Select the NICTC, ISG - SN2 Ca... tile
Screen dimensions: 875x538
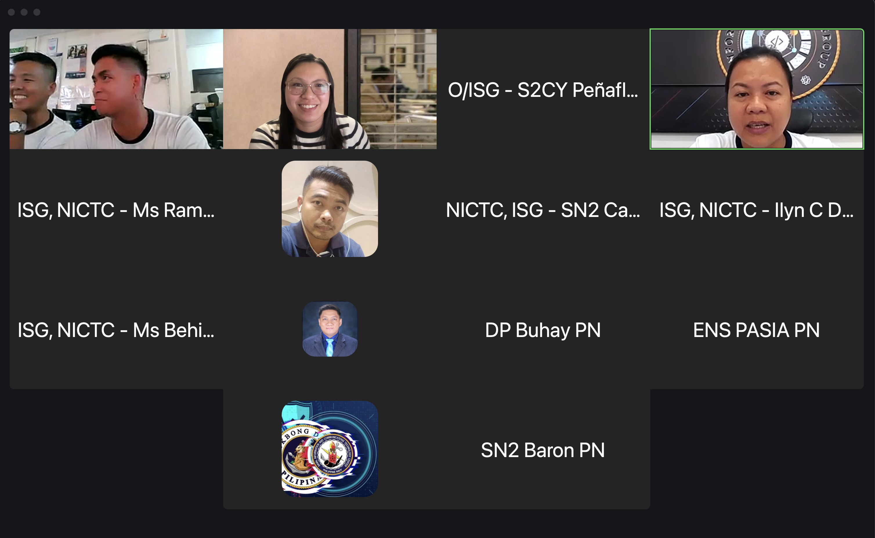[543, 209]
